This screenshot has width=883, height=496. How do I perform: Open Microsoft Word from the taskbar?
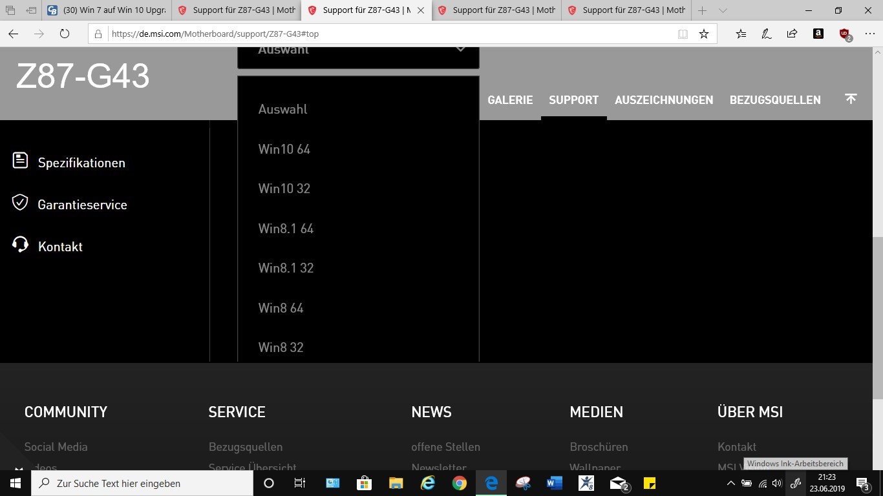pos(554,483)
